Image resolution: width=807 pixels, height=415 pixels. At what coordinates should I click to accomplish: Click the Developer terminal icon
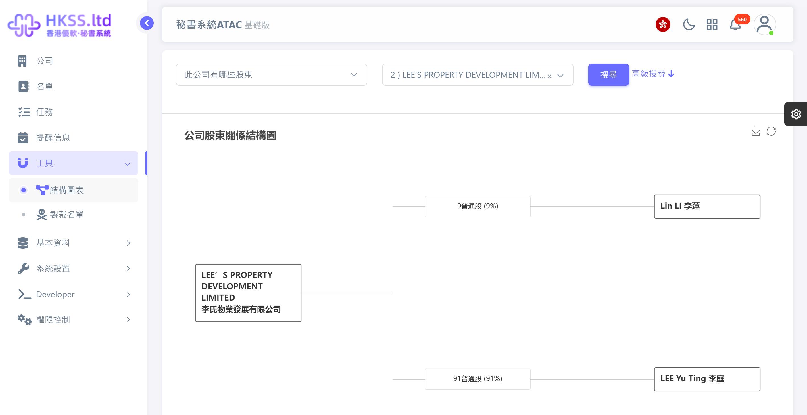pos(25,294)
